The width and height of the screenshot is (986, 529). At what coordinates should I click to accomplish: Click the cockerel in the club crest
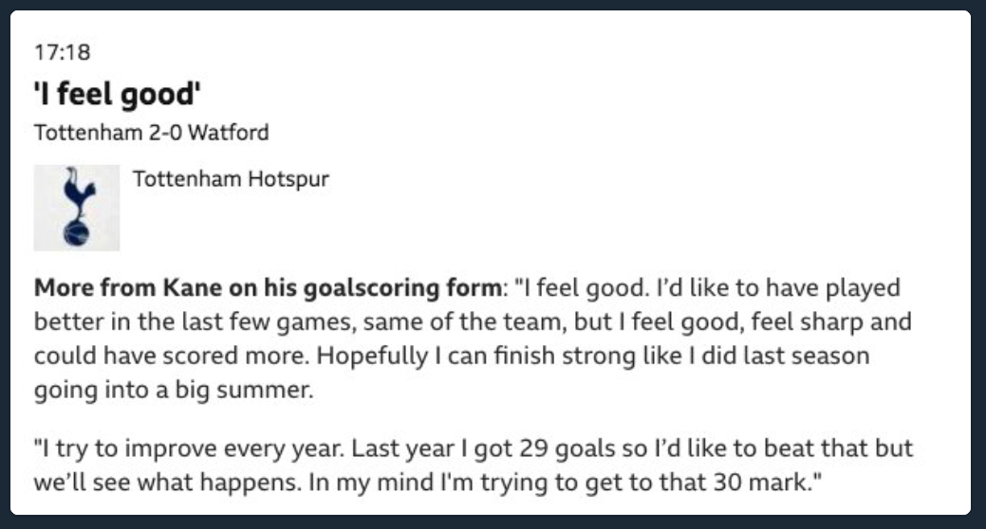78,192
